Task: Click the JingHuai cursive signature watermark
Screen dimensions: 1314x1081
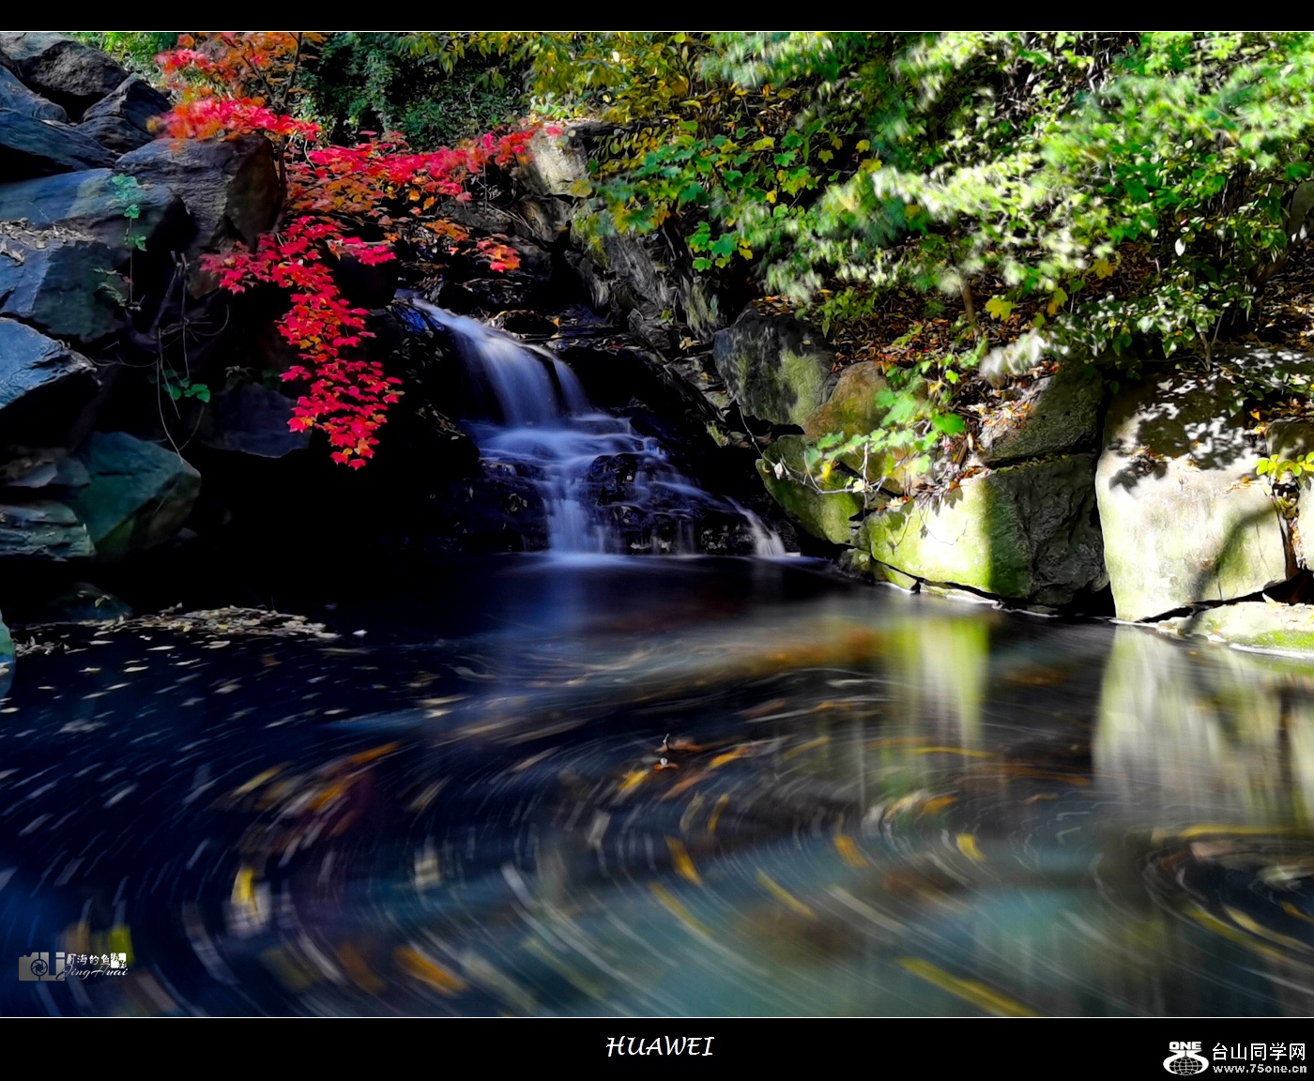Action: (x=94, y=973)
